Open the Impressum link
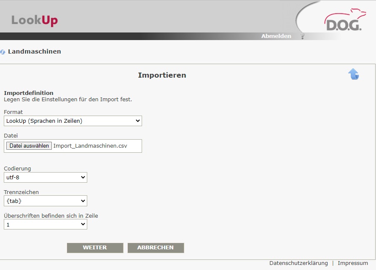The image size is (376, 270). pyautogui.click(x=352, y=263)
